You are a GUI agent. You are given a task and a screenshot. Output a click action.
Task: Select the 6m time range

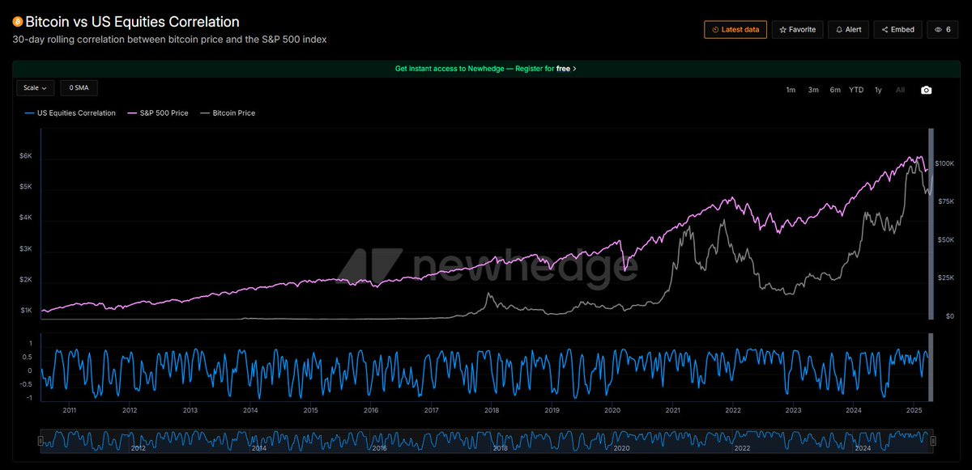[x=834, y=90]
